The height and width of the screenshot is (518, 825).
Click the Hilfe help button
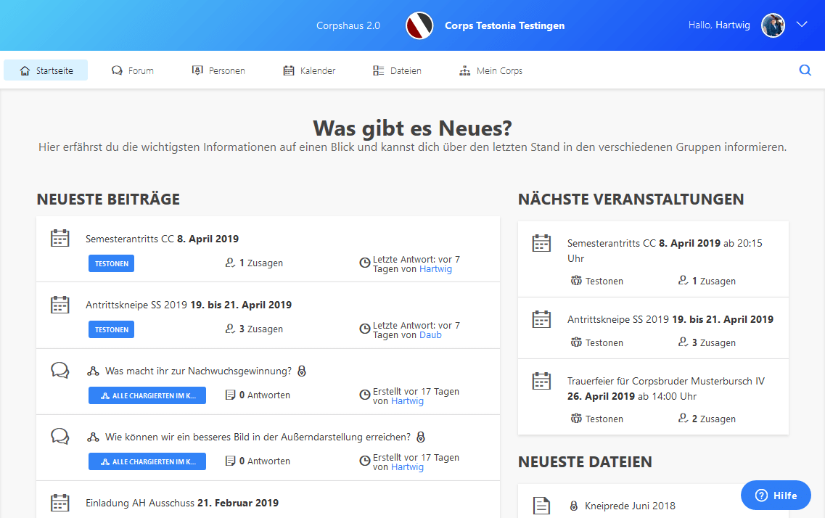pos(776,496)
